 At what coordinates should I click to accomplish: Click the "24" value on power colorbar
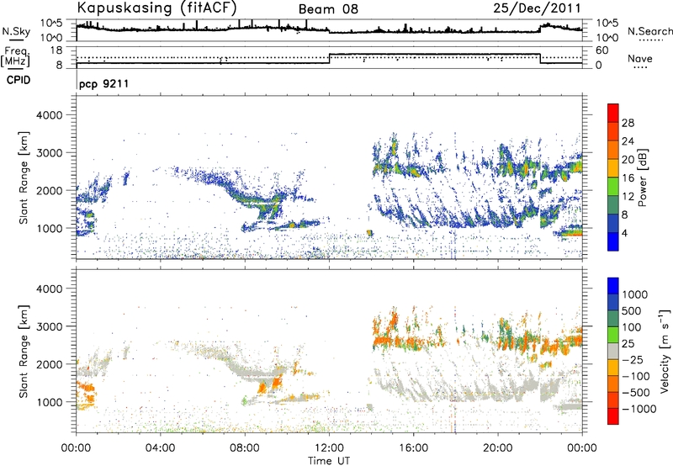coord(628,141)
